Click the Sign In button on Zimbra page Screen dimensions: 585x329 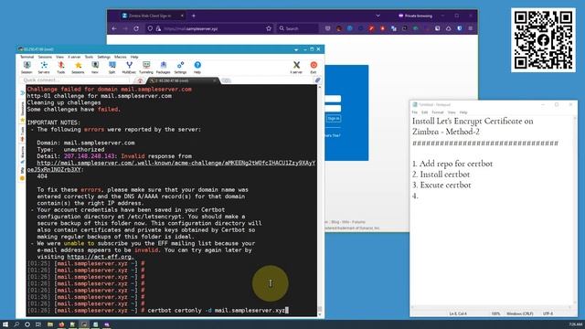coord(333,119)
